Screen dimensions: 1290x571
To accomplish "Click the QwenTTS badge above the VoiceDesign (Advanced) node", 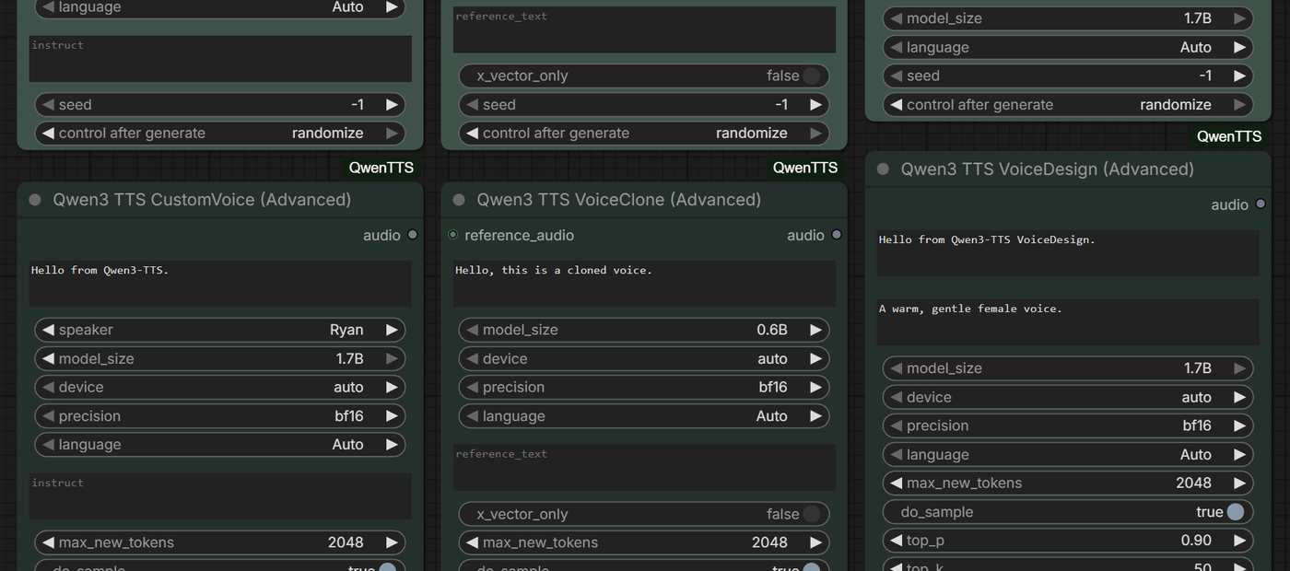I will coord(1228,136).
